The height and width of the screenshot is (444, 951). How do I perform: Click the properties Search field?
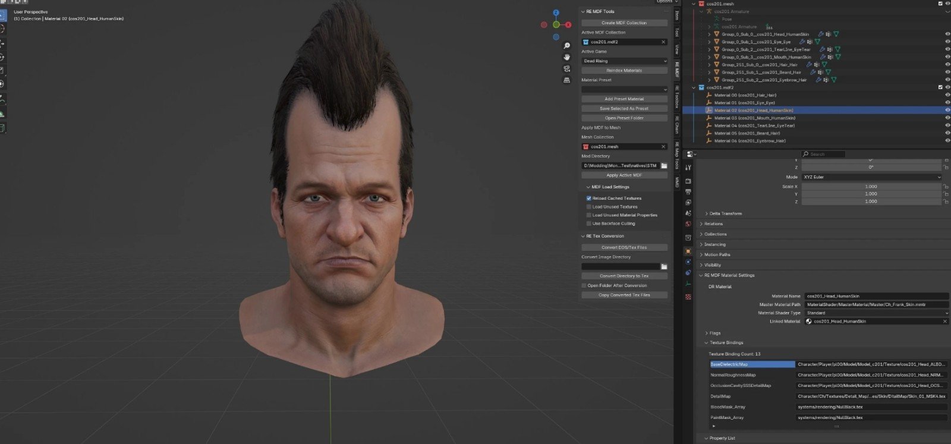(x=823, y=154)
